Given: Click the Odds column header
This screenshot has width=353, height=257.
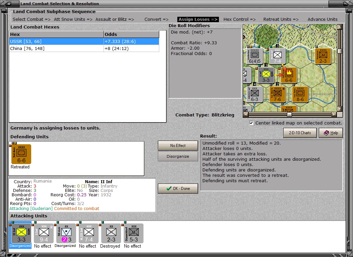Looking at the screenshot, I should (131, 35).
